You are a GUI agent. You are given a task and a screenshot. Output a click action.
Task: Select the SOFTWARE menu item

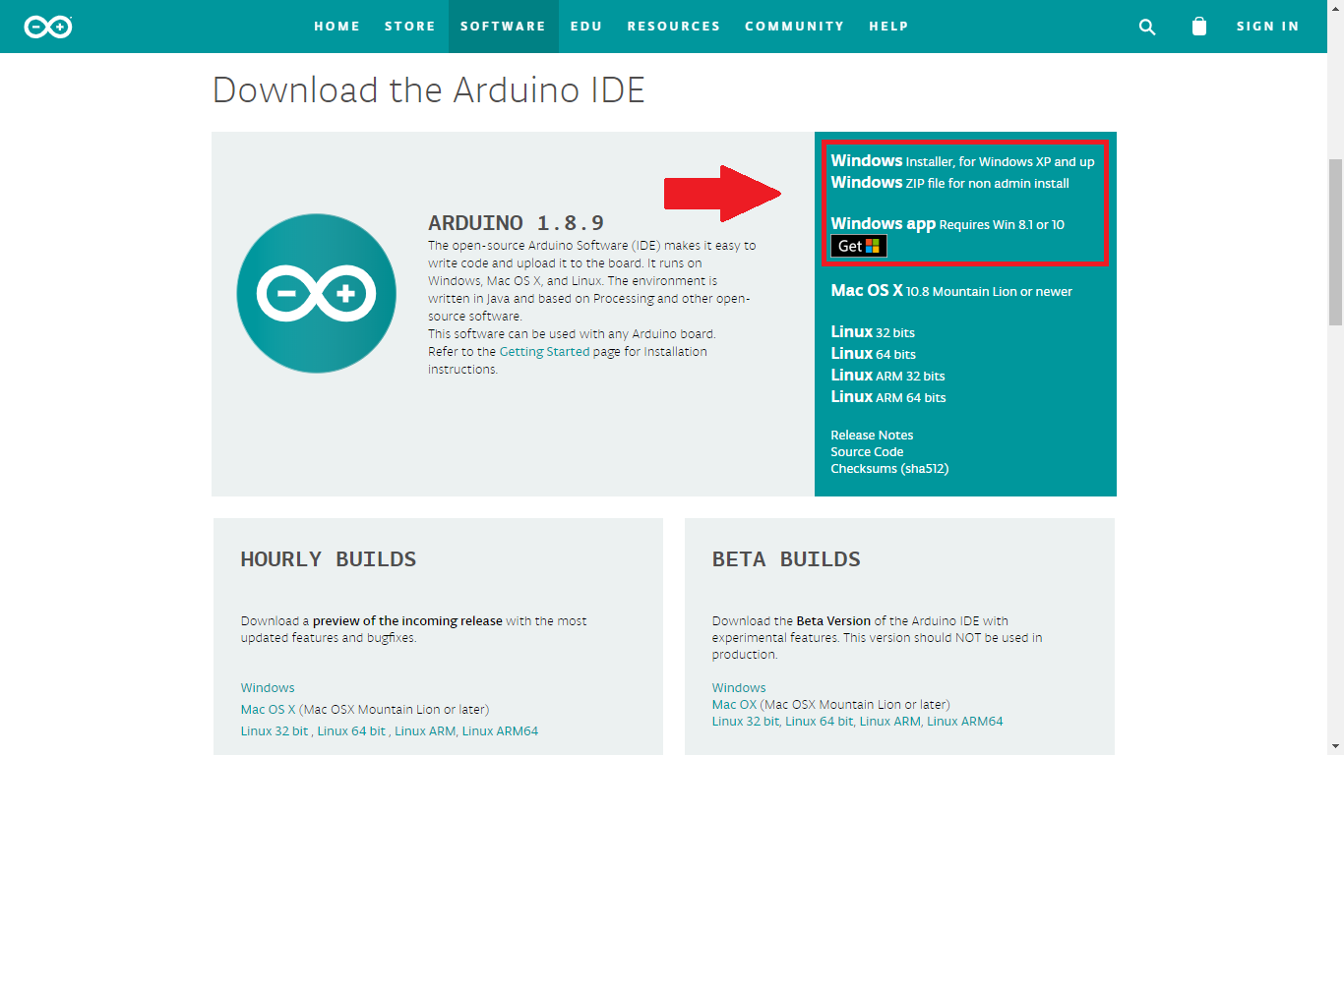[503, 27]
